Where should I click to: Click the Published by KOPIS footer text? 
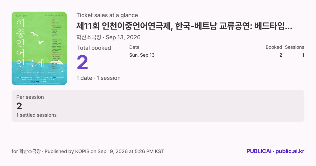[x=105, y=151]
